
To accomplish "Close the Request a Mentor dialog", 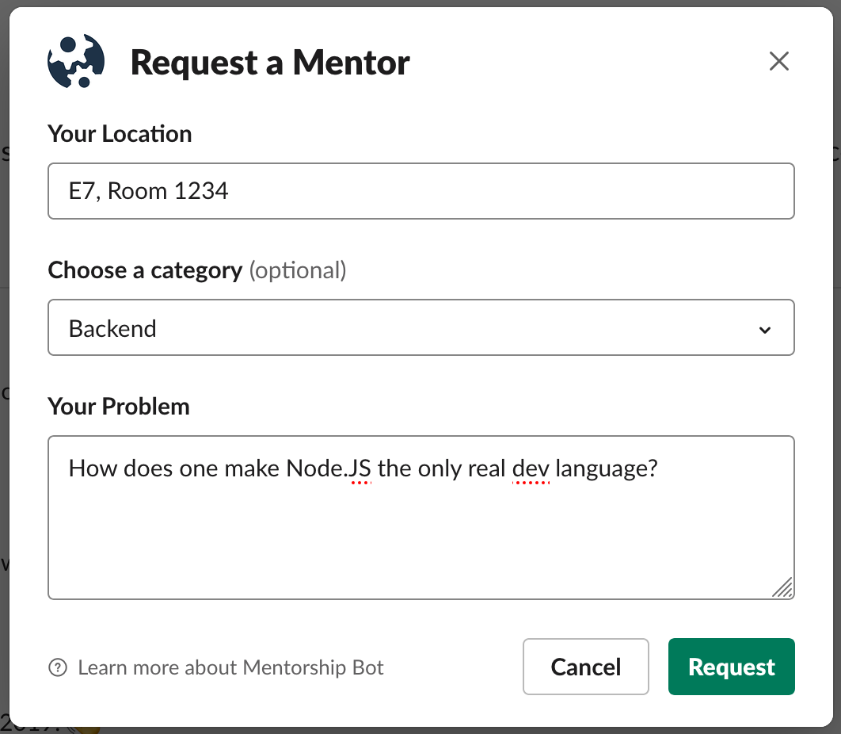I will (779, 62).
